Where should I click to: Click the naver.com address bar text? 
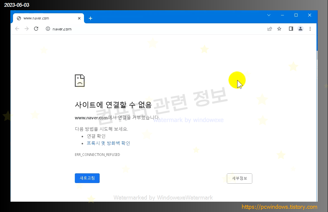[62, 29]
